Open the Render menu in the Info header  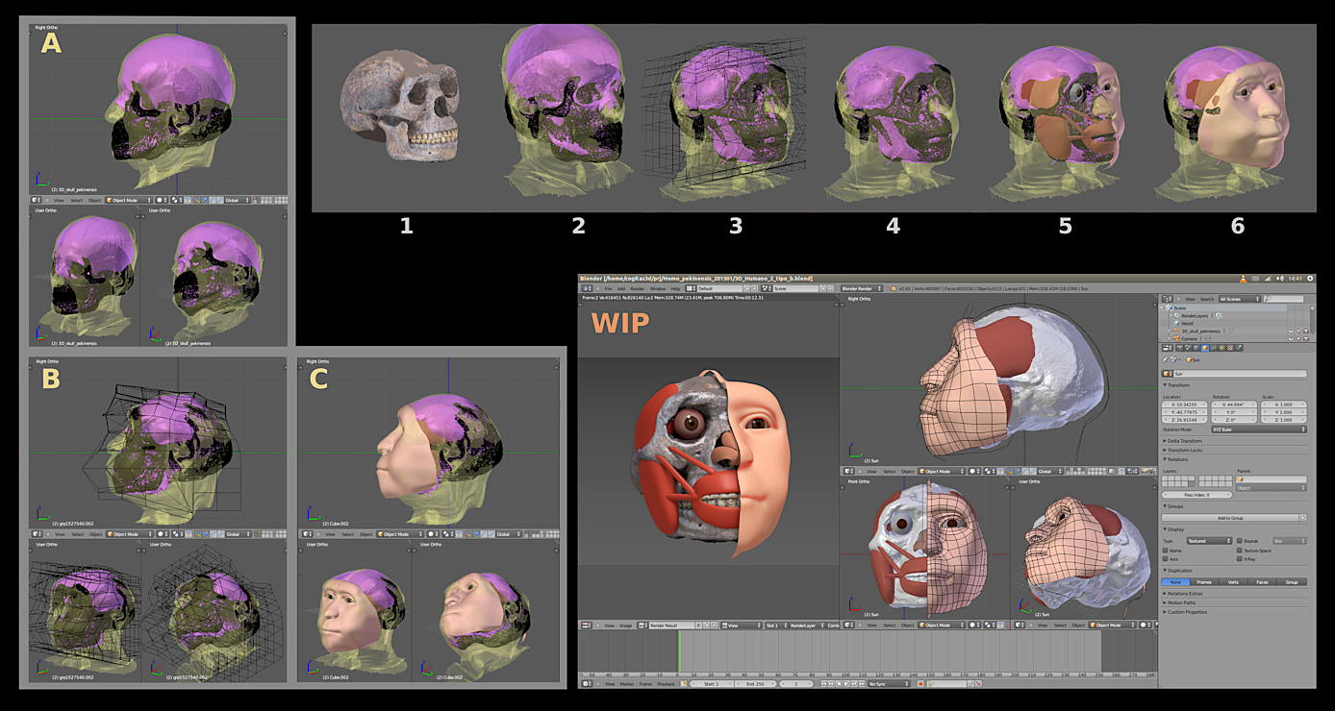638,287
